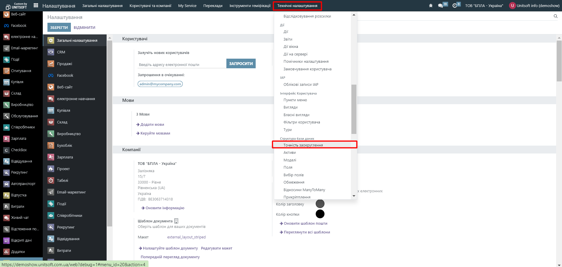Click Налаштуйте шаблон доументу link
This screenshot has height=267, width=562.
tap(168, 248)
